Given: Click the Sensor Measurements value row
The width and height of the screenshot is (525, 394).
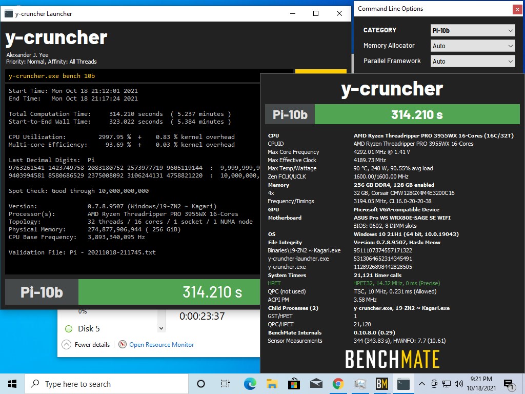Looking at the screenshot, I should (x=399, y=341).
